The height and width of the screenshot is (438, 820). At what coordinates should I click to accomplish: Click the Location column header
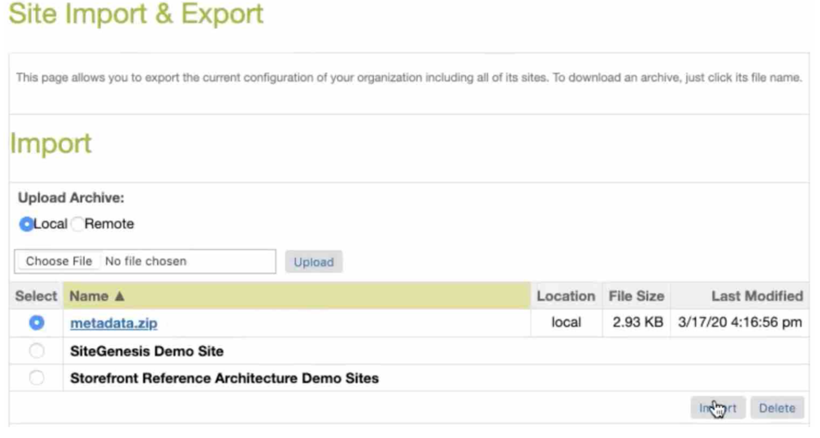point(565,296)
